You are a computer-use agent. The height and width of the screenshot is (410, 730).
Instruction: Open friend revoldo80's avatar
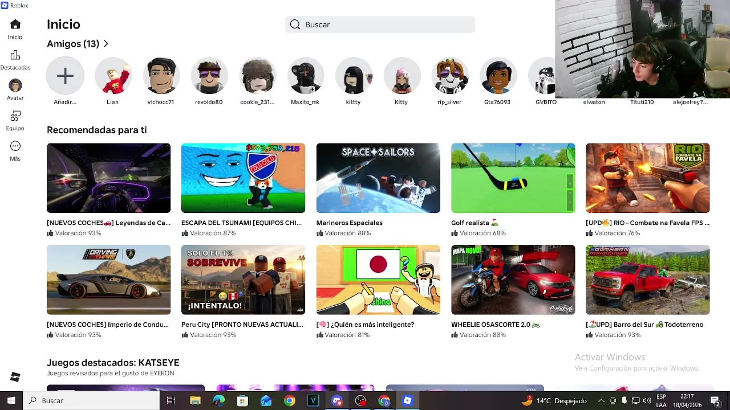[x=209, y=76]
